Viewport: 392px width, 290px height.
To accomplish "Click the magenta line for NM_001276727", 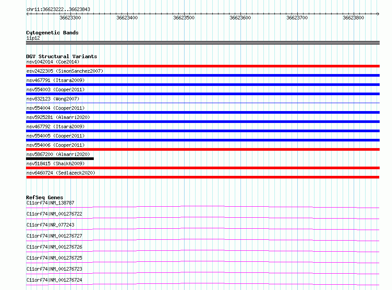I will [203, 240].
